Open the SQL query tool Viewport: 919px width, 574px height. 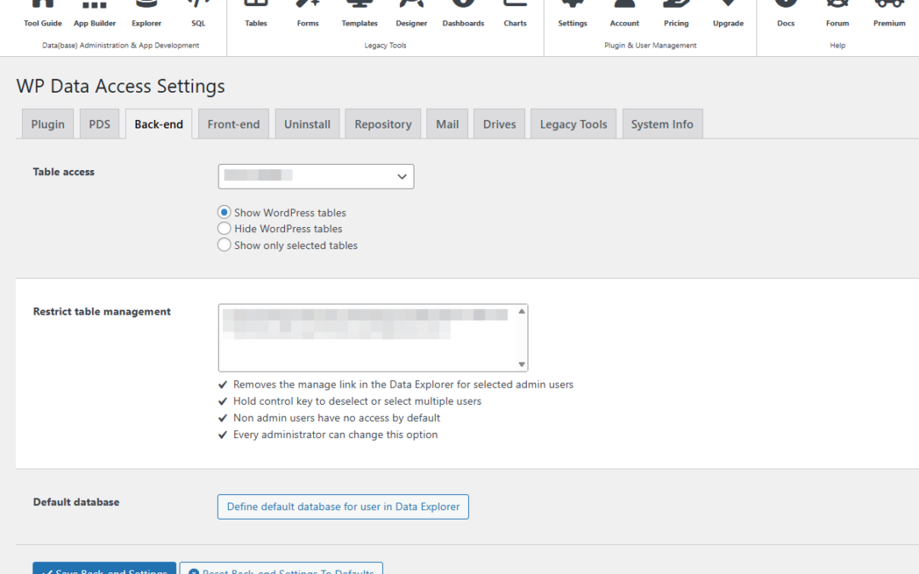tap(198, 14)
